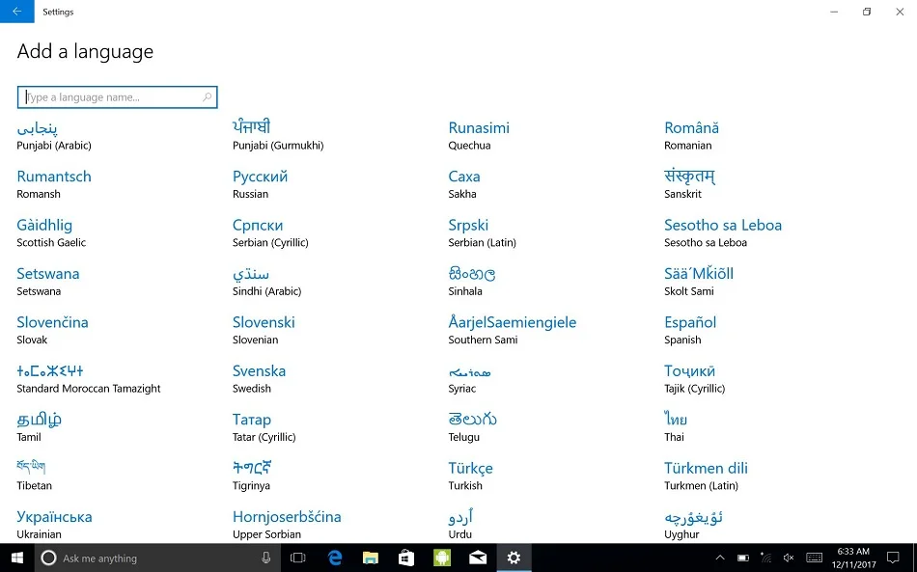Launch Microsoft Edge from taskbar
917x572 pixels.
[x=335, y=558]
